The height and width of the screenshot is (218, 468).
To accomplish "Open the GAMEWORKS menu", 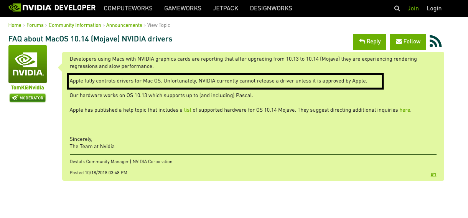I will coord(183,8).
